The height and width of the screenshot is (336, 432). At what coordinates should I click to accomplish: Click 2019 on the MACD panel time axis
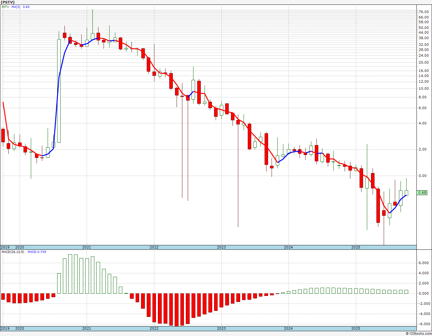click(x=5, y=328)
